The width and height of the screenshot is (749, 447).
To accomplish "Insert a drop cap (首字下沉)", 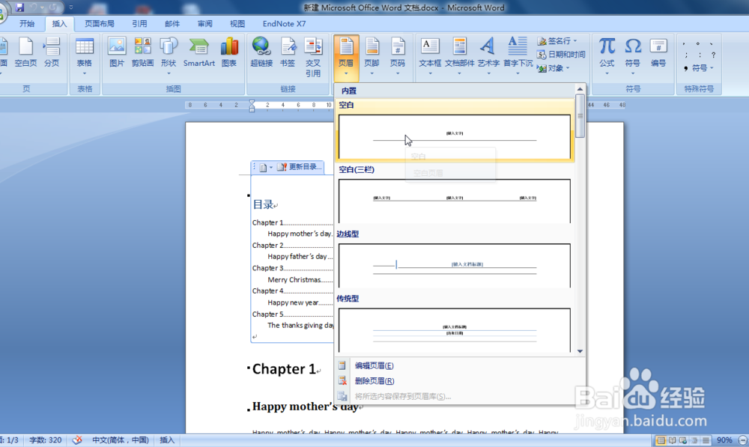I will coord(518,56).
